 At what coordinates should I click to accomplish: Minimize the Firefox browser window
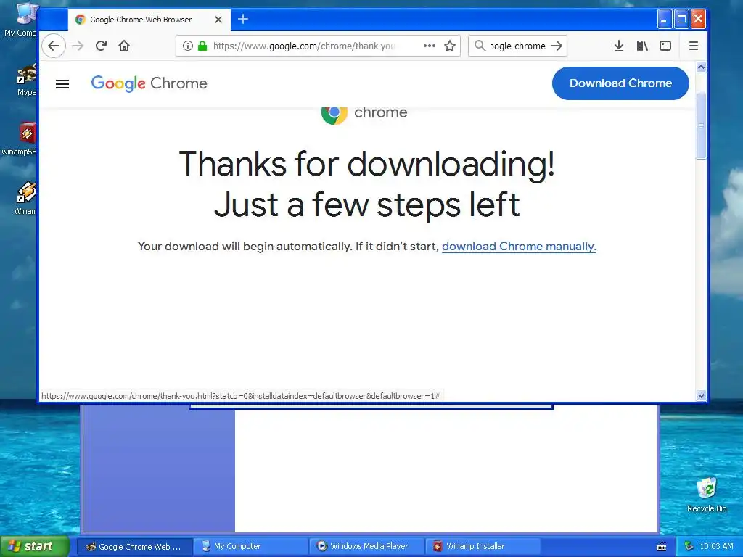pos(665,20)
